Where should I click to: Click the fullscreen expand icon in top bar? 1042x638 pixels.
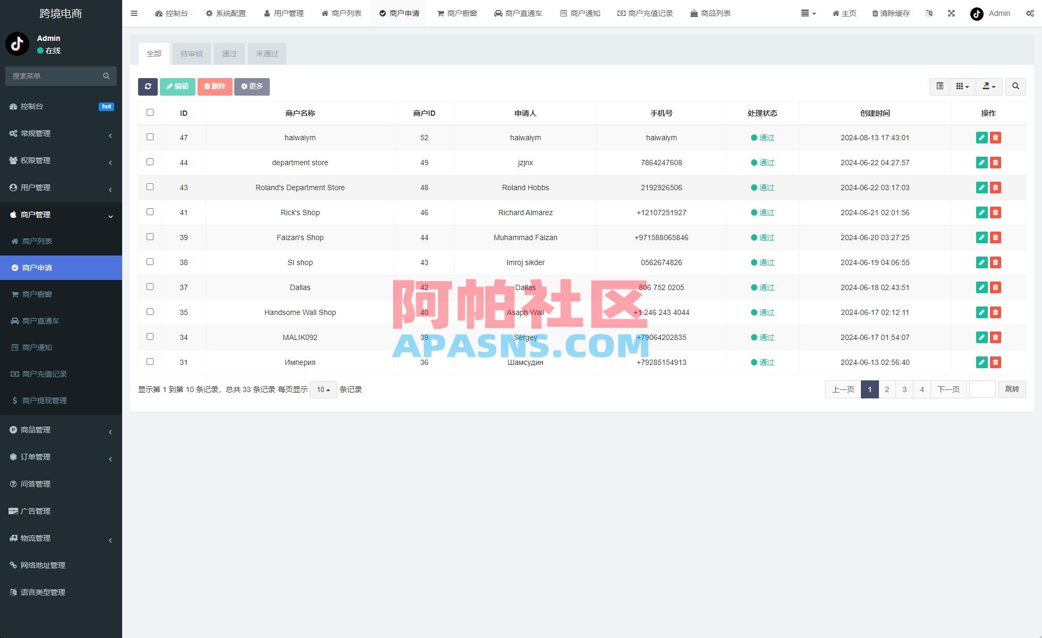coord(950,13)
